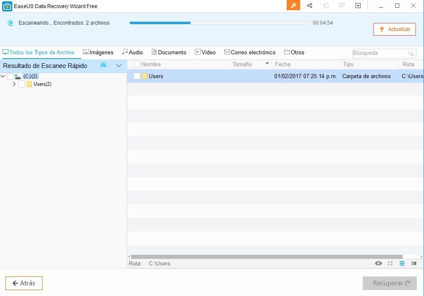Viewport: 424px width, 296px height.
Task: Click the import scan status icon
Action: click(x=326, y=6)
